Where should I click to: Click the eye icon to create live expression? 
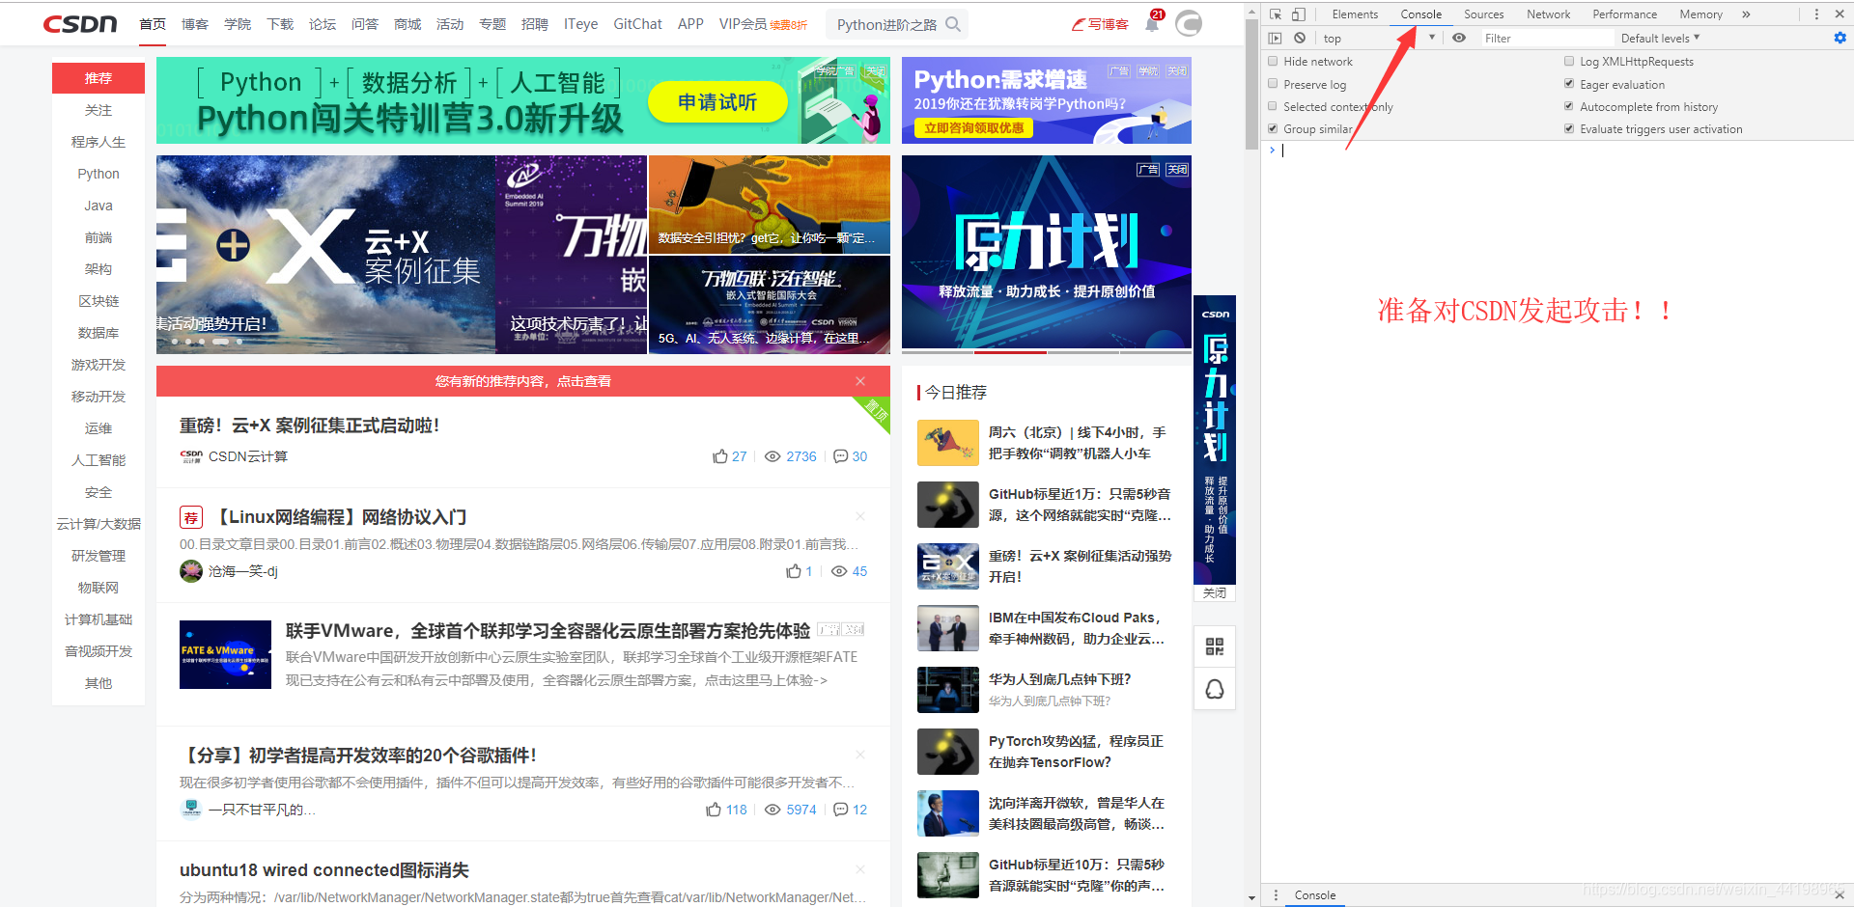[x=1459, y=38]
